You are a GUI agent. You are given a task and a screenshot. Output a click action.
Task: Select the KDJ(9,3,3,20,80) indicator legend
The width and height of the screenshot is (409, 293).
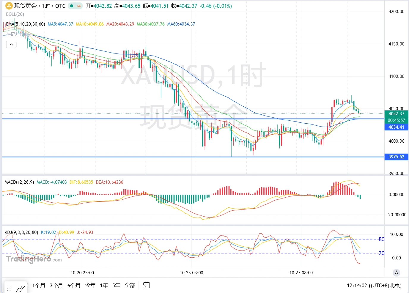(21, 232)
